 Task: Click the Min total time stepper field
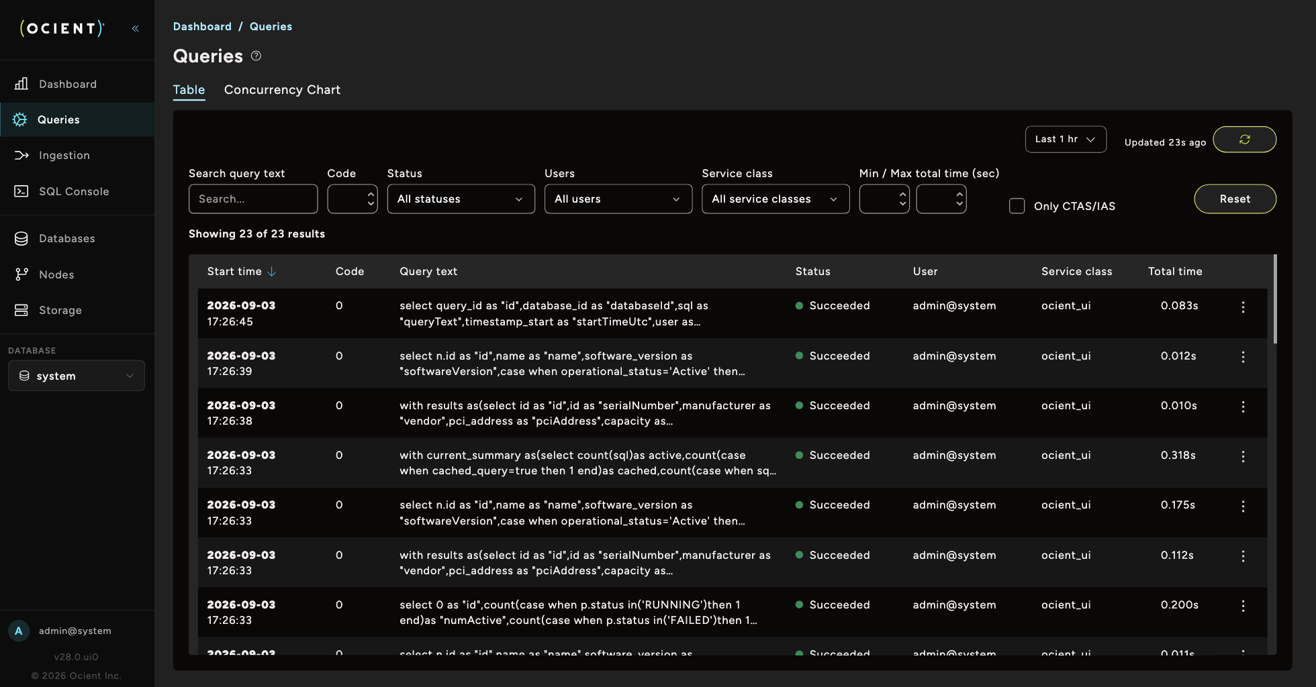[884, 199]
